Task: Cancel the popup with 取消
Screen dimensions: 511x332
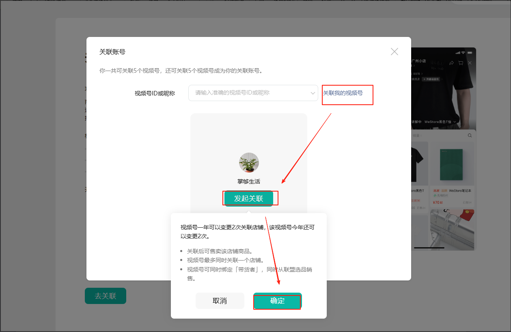Action: [x=220, y=301]
